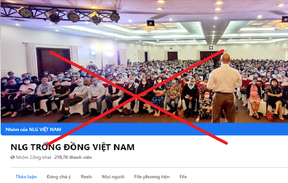Go to the File phương tiện tab
Viewport: 288px width, 183px height.
pos(152,177)
